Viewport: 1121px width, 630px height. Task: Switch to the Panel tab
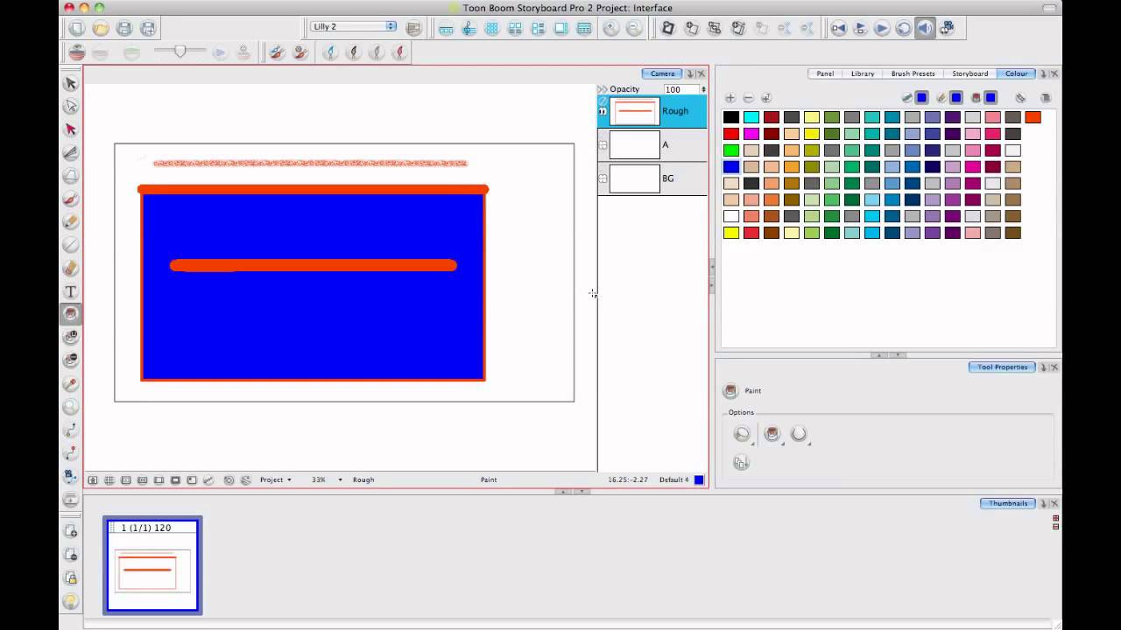pyautogui.click(x=825, y=73)
